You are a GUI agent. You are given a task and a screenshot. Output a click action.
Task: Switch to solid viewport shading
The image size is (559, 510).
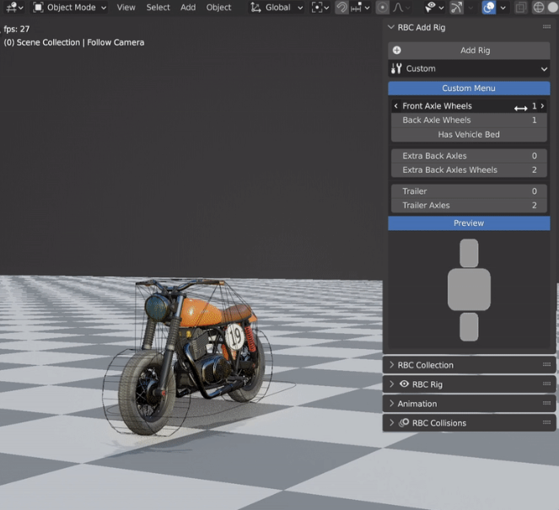point(553,7)
